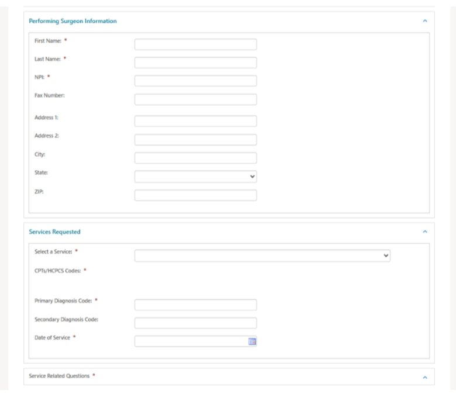Viewport: 456px width, 394px height.
Task: Select the Secondary Diagnosis Code field
Action: coord(195,323)
